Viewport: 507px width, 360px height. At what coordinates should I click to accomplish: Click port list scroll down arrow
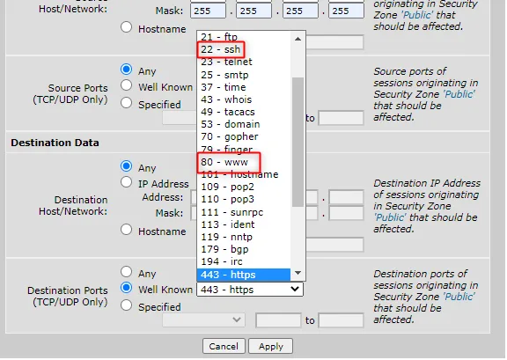pyautogui.click(x=298, y=274)
